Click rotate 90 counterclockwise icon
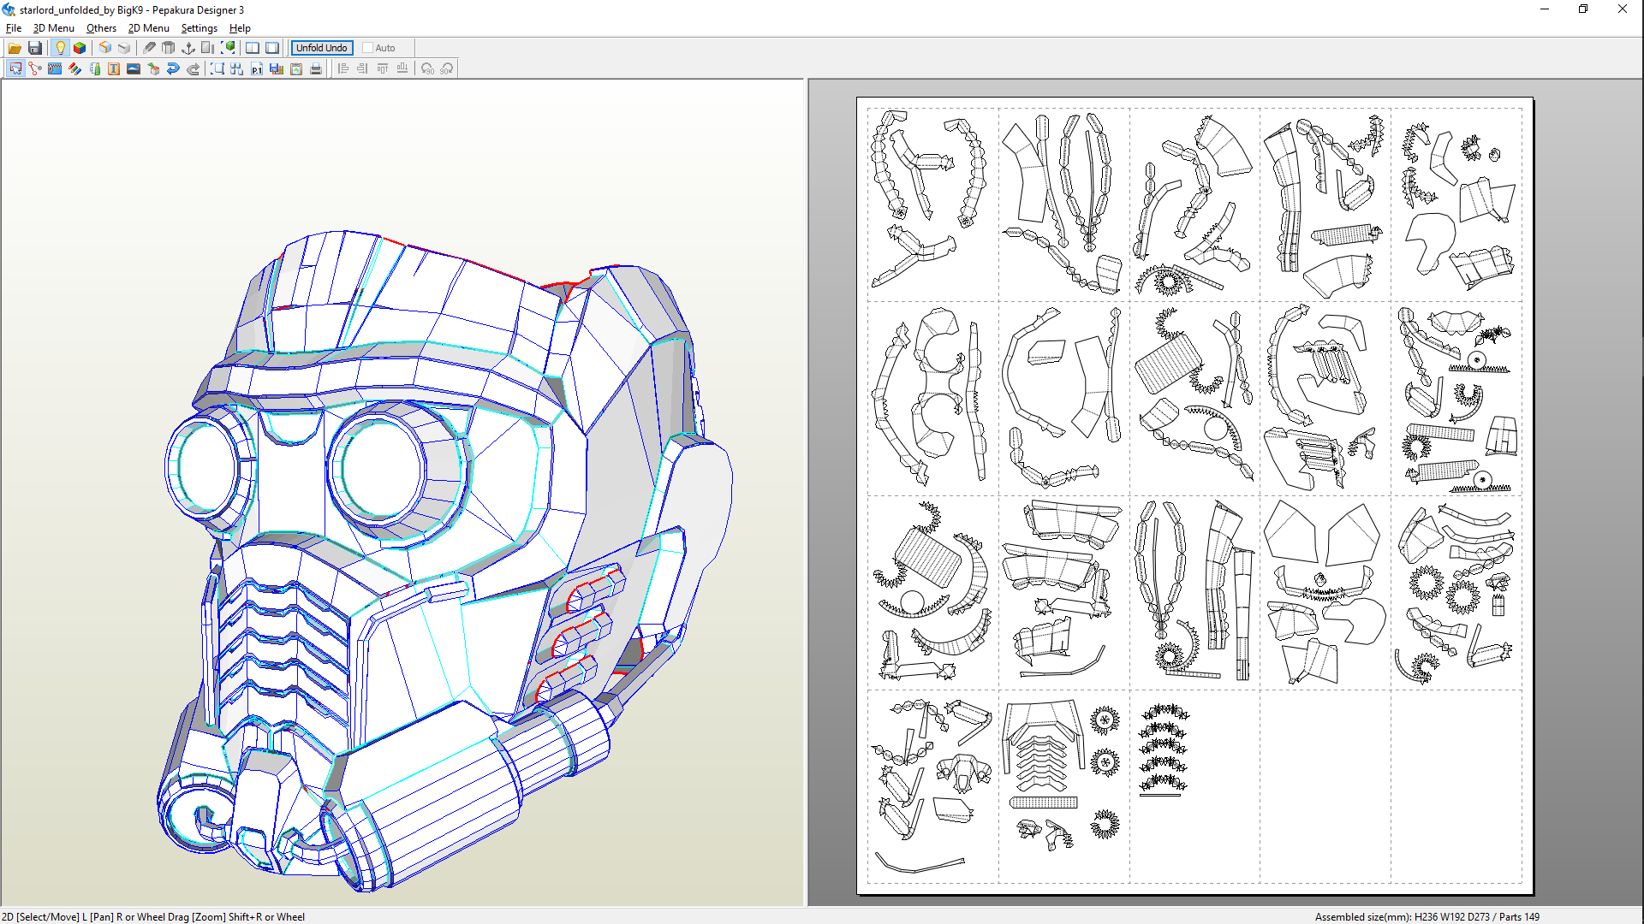 [x=427, y=68]
